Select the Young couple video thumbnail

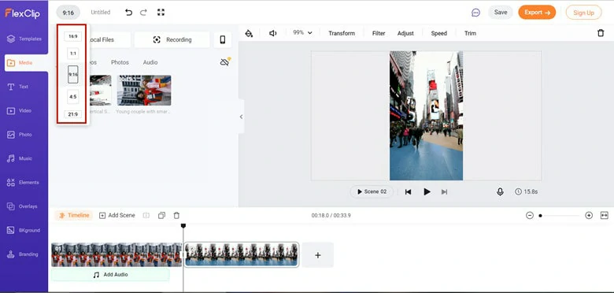[x=144, y=91]
